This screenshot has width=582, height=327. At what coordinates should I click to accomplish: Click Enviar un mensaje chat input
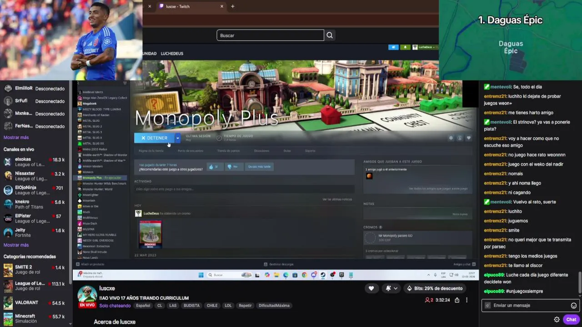[x=530, y=306]
